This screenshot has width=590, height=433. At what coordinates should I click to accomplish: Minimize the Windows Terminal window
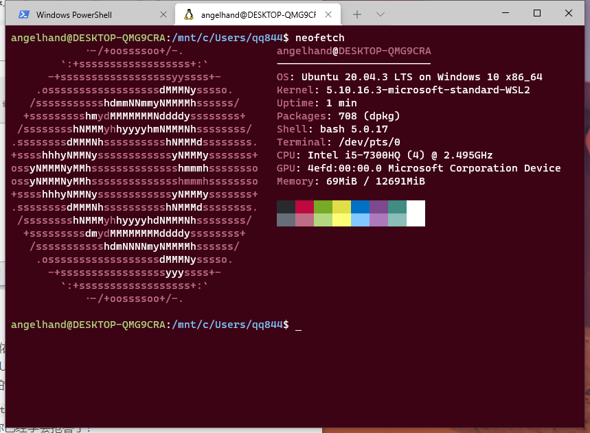click(506, 13)
